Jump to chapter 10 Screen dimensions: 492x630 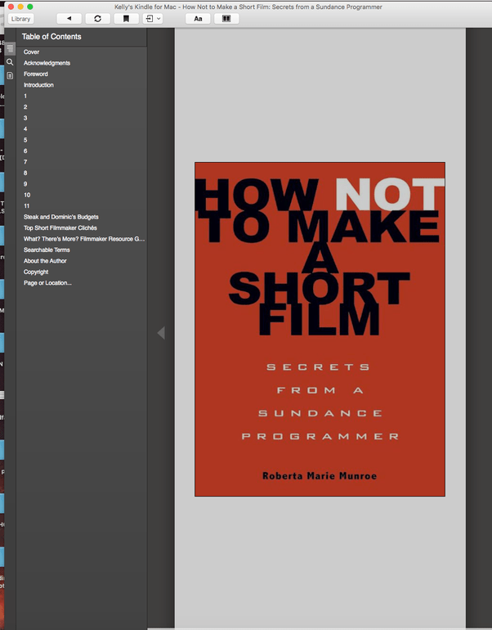pyautogui.click(x=27, y=195)
